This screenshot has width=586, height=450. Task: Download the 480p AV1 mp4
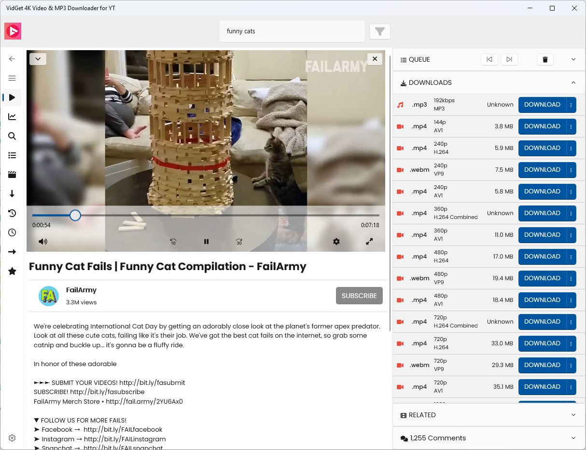542,300
